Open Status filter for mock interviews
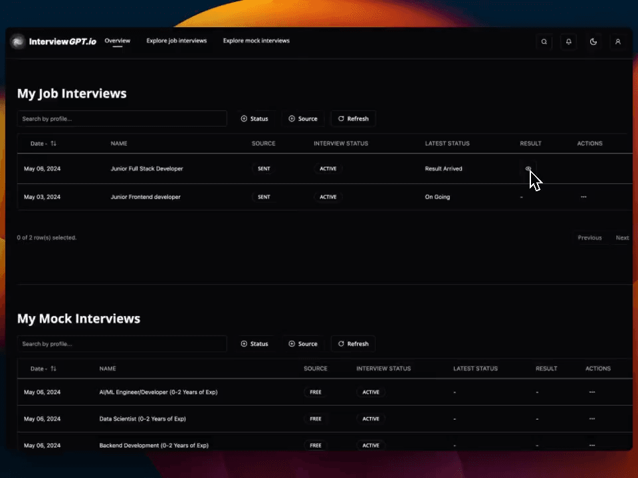 255,344
